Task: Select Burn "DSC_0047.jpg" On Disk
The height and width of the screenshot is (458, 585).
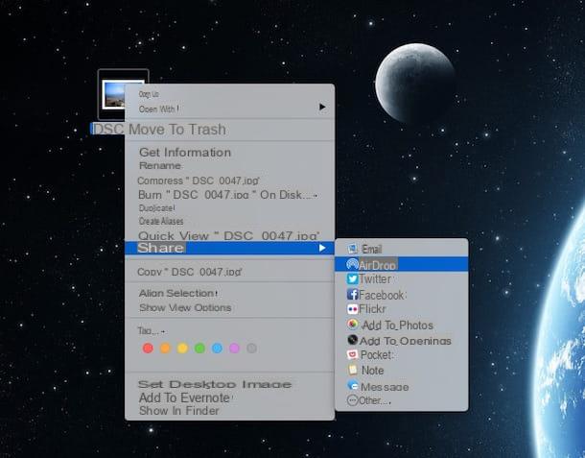Action: (x=227, y=195)
